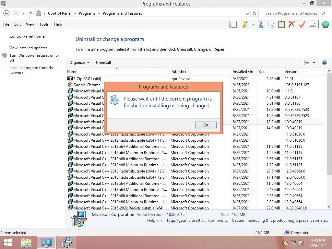Click the Control Panel taskbar button
Image resolution: width=332 pixels, height=249 pixels.
46,243
